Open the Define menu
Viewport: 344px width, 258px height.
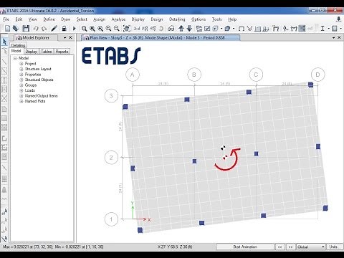pyautogui.click(x=49, y=19)
